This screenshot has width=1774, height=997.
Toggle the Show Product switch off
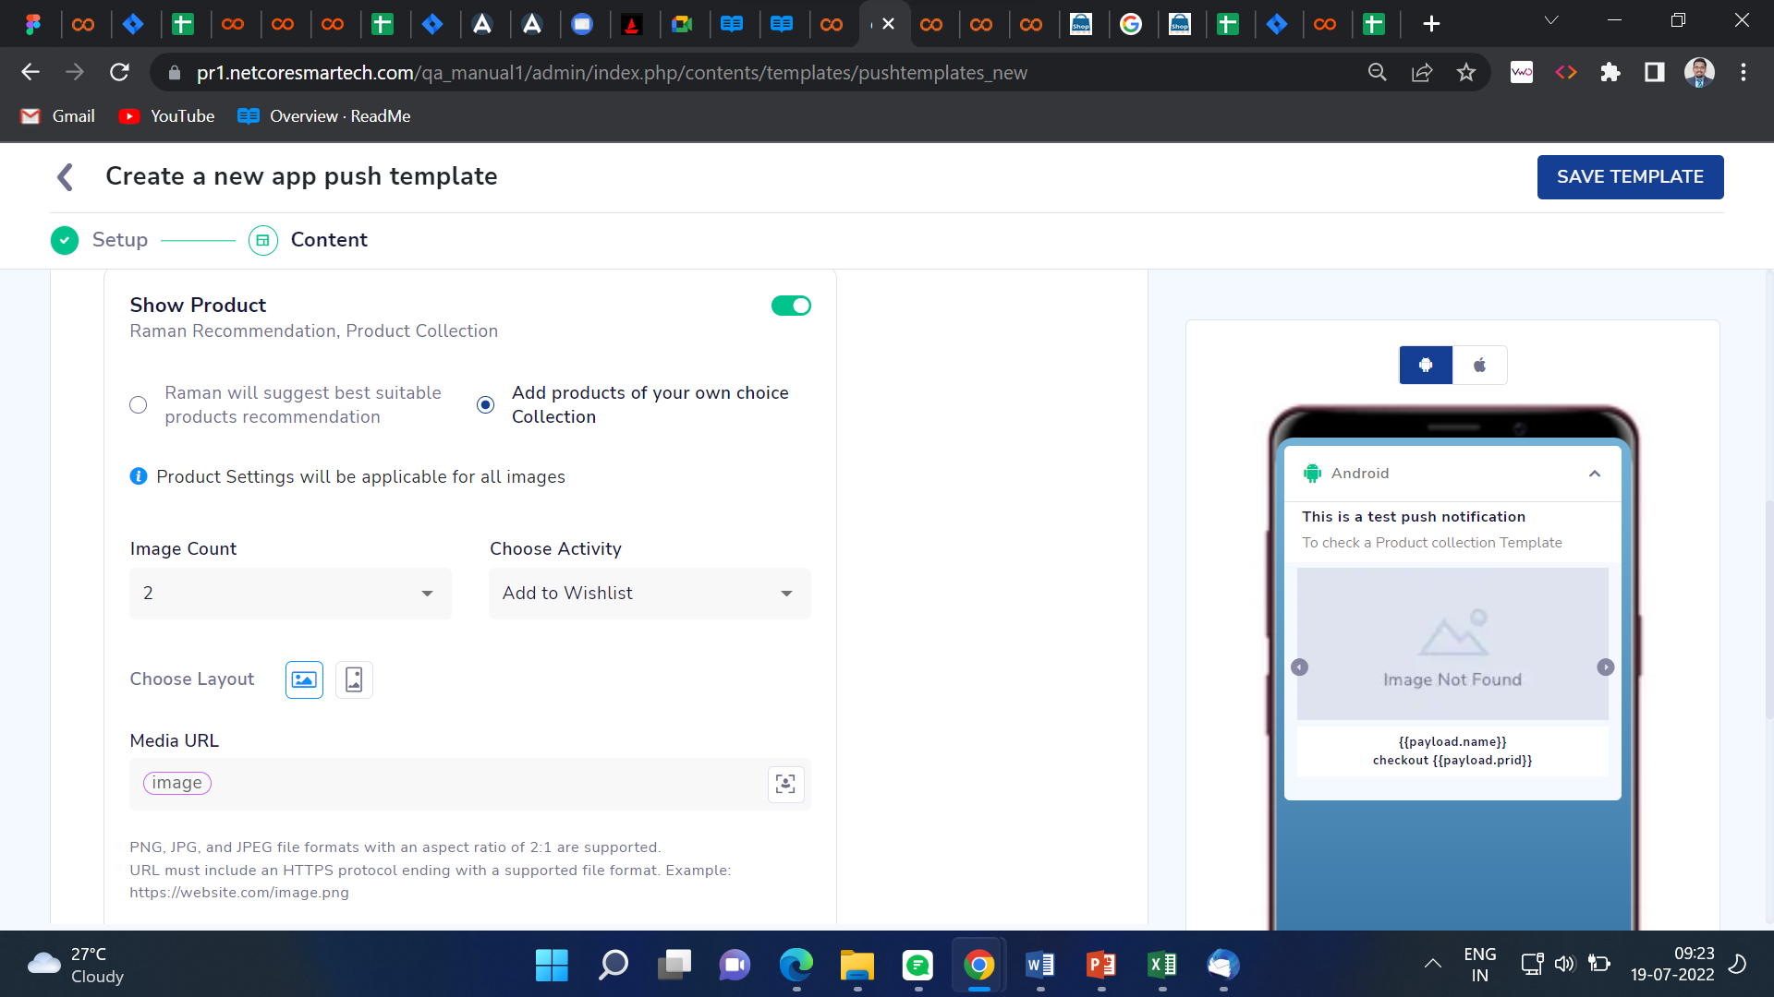tap(791, 306)
